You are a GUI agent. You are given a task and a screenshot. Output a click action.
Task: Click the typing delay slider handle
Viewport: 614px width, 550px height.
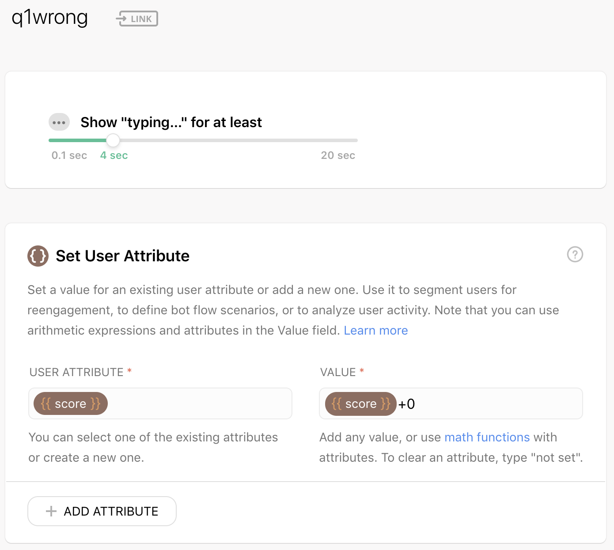pos(113,140)
